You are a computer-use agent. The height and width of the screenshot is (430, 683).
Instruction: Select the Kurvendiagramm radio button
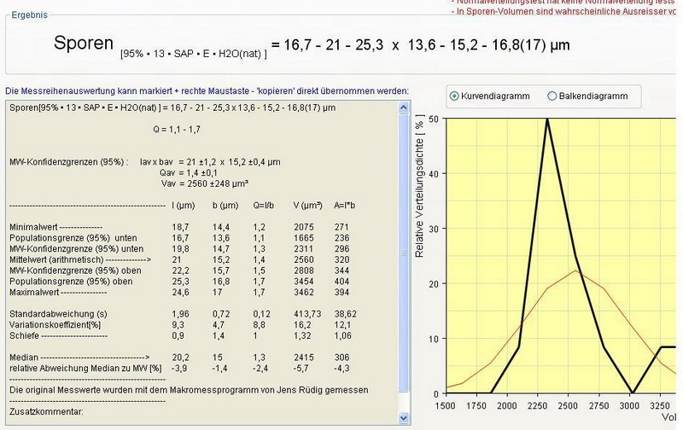coord(454,96)
